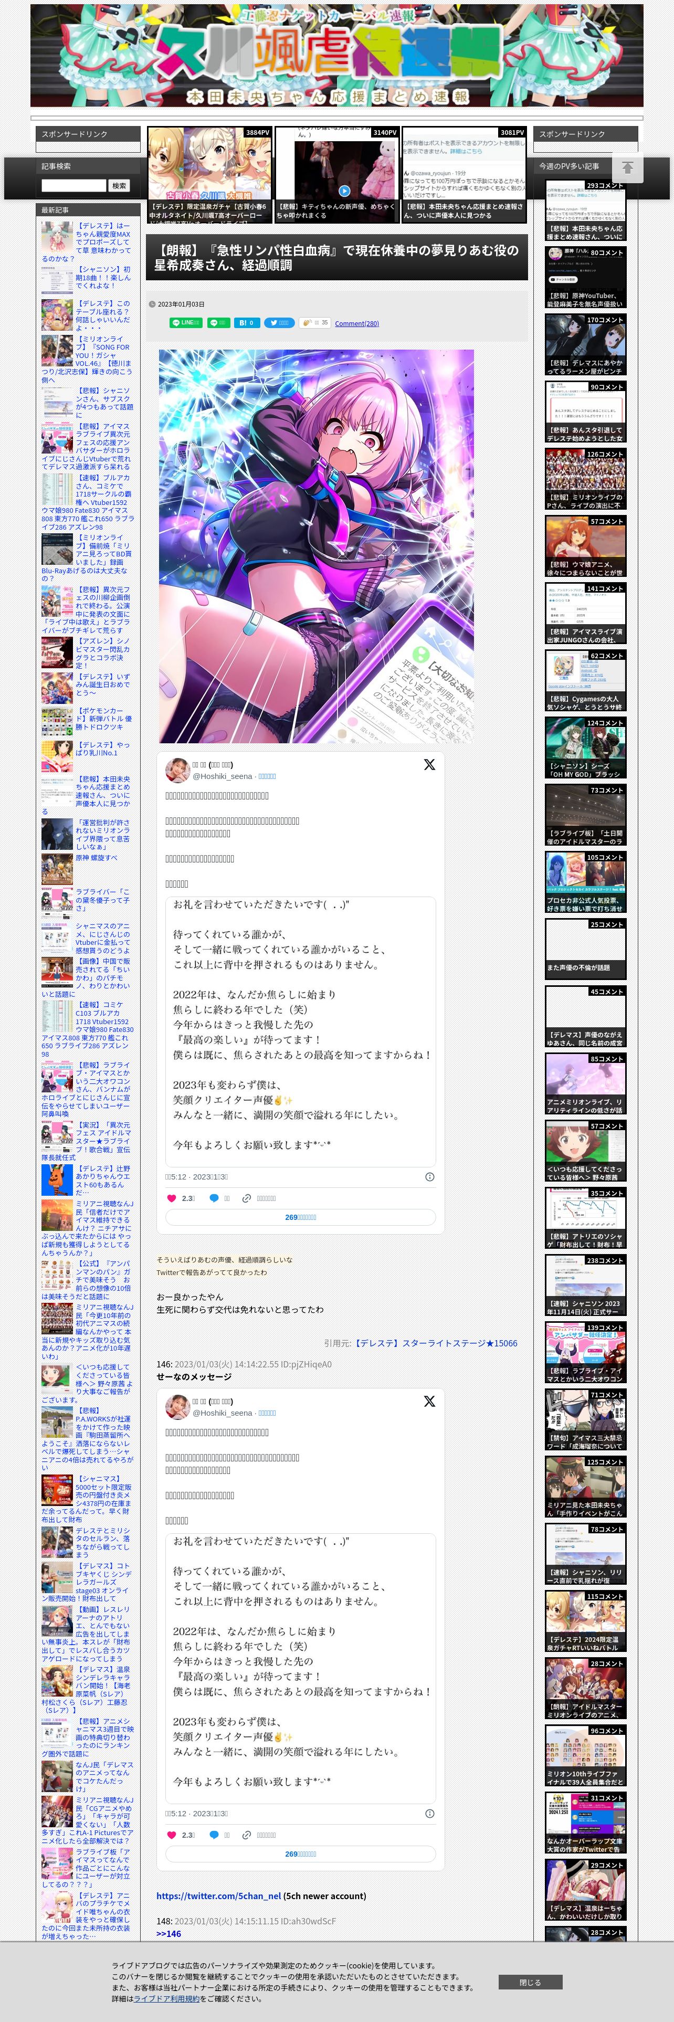Open the 141コメント アイマスライブ演出家JUNGO item
Viewport: 674px width, 2022px height.
pos(585,614)
